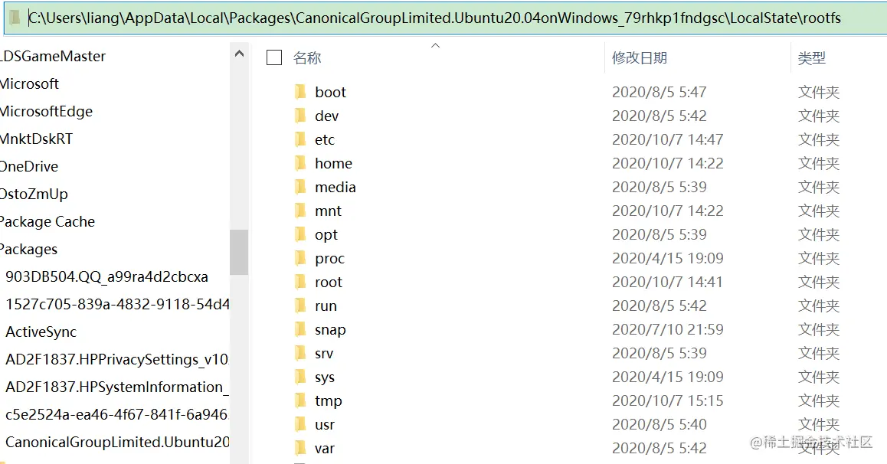Screen dimensions: 887x464
Task: Click 文件夹 type cell in media row
Action: [819, 187]
